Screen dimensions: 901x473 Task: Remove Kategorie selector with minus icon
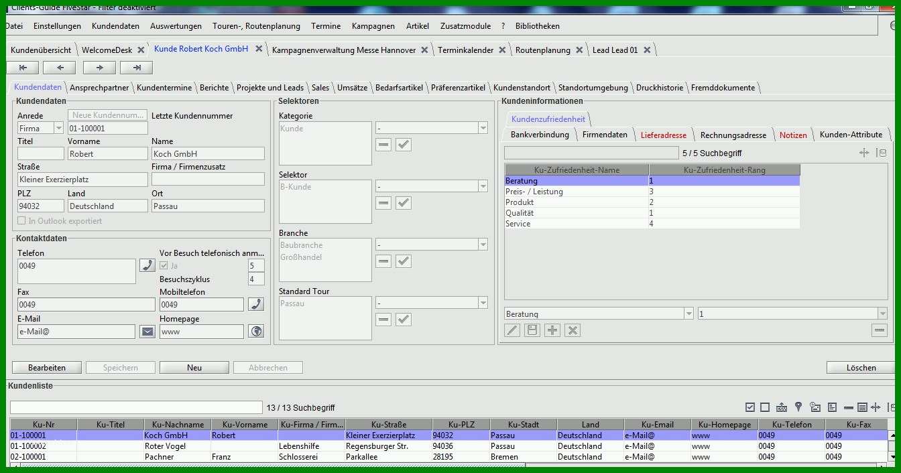click(383, 145)
